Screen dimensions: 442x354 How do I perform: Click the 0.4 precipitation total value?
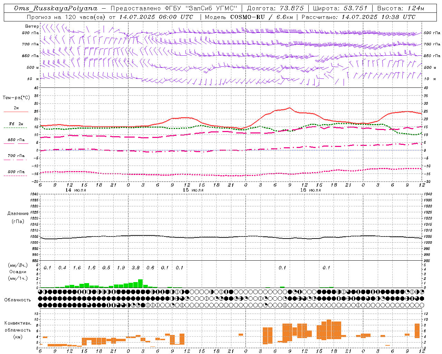point(62,268)
